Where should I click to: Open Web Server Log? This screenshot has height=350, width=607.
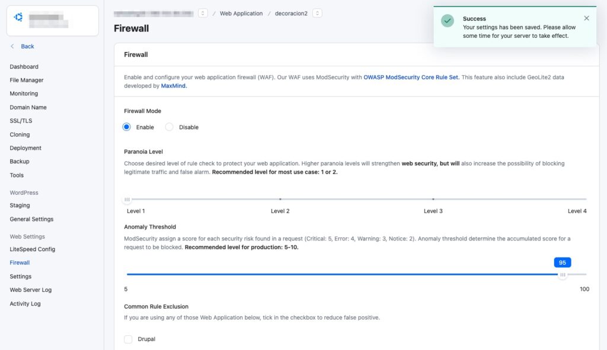pos(31,290)
